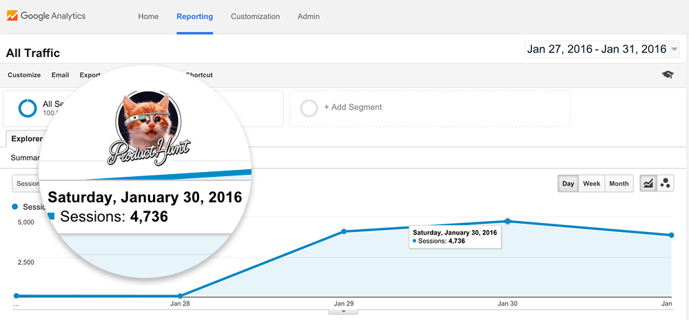Go to the Home tab
This screenshot has width=689, height=320.
pos(147,17)
